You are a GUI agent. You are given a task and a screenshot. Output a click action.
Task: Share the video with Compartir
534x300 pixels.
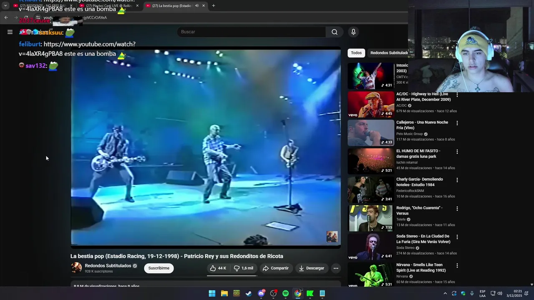pyautogui.click(x=276, y=268)
